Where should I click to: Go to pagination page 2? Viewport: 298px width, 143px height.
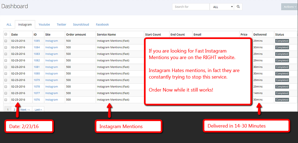[x=15, y=109]
